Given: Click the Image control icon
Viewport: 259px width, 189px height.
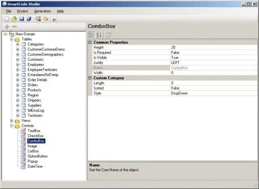Looking at the screenshot, I should [23, 146].
